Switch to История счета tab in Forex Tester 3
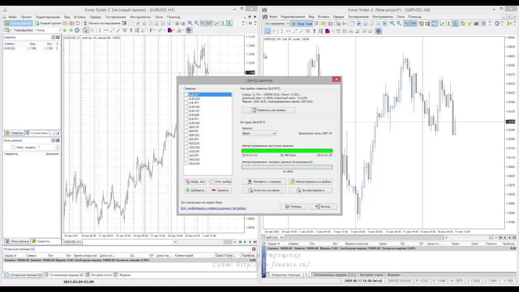This screenshot has width=519, height=292. point(99,275)
